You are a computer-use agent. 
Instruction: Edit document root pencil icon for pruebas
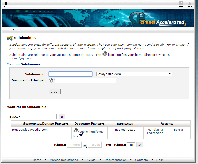(81, 135)
